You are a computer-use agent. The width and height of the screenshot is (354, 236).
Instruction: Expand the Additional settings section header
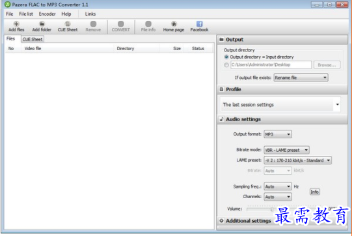point(282,221)
